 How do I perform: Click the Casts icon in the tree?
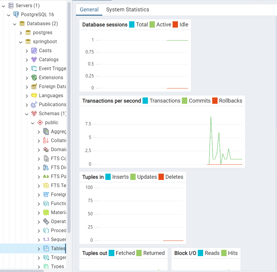(x=34, y=50)
